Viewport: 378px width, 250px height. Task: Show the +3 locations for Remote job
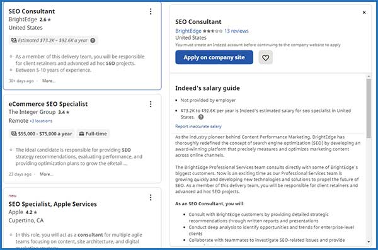(41, 121)
